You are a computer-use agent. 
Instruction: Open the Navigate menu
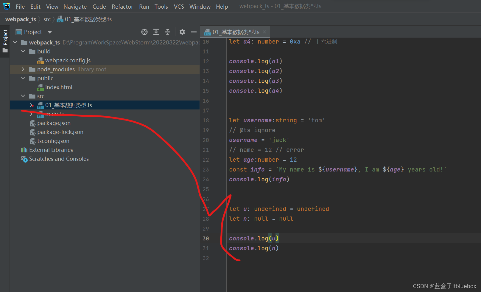[x=75, y=7]
